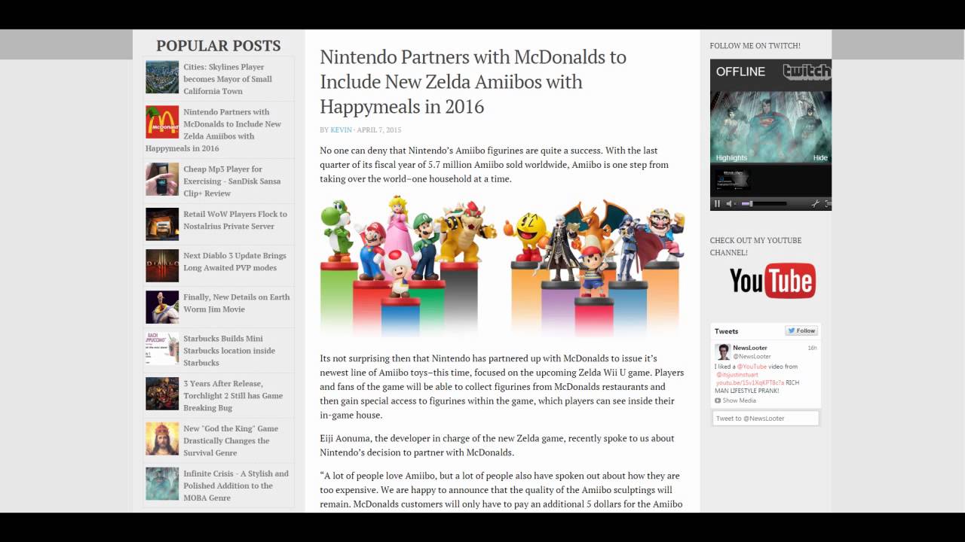The image size is (965, 542).
Task: Click the @YouTube mention in the tweet
Action: (752, 367)
